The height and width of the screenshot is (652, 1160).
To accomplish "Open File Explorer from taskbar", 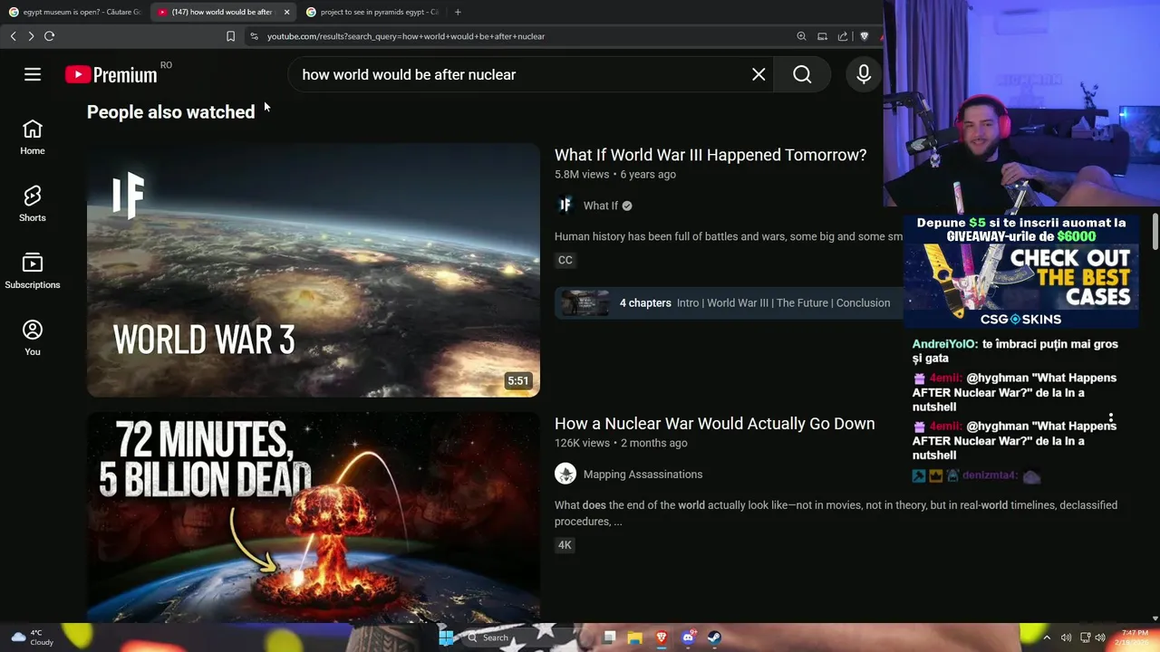I will pyautogui.click(x=635, y=638).
